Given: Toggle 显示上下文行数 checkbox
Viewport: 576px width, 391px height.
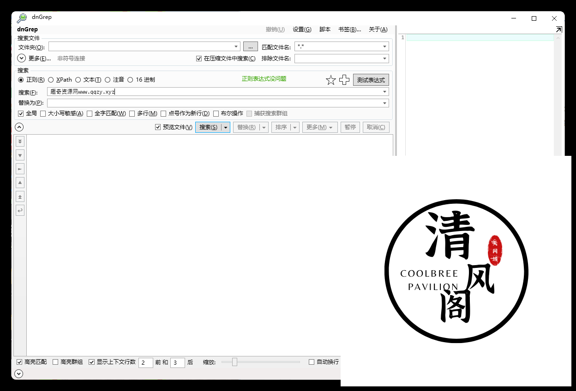Looking at the screenshot, I should point(91,362).
